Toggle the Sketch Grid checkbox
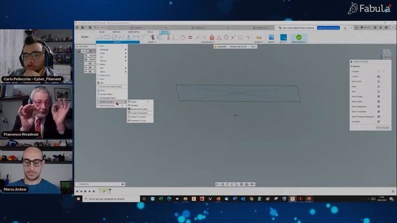 pos(378,81)
